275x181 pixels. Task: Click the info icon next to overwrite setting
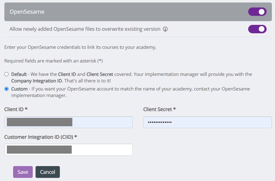165,29
